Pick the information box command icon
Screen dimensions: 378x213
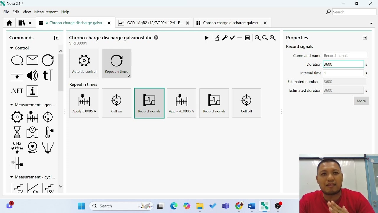(x=32, y=91)
